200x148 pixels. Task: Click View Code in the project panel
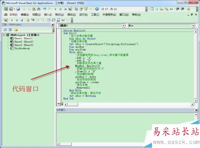click(5, 29)
